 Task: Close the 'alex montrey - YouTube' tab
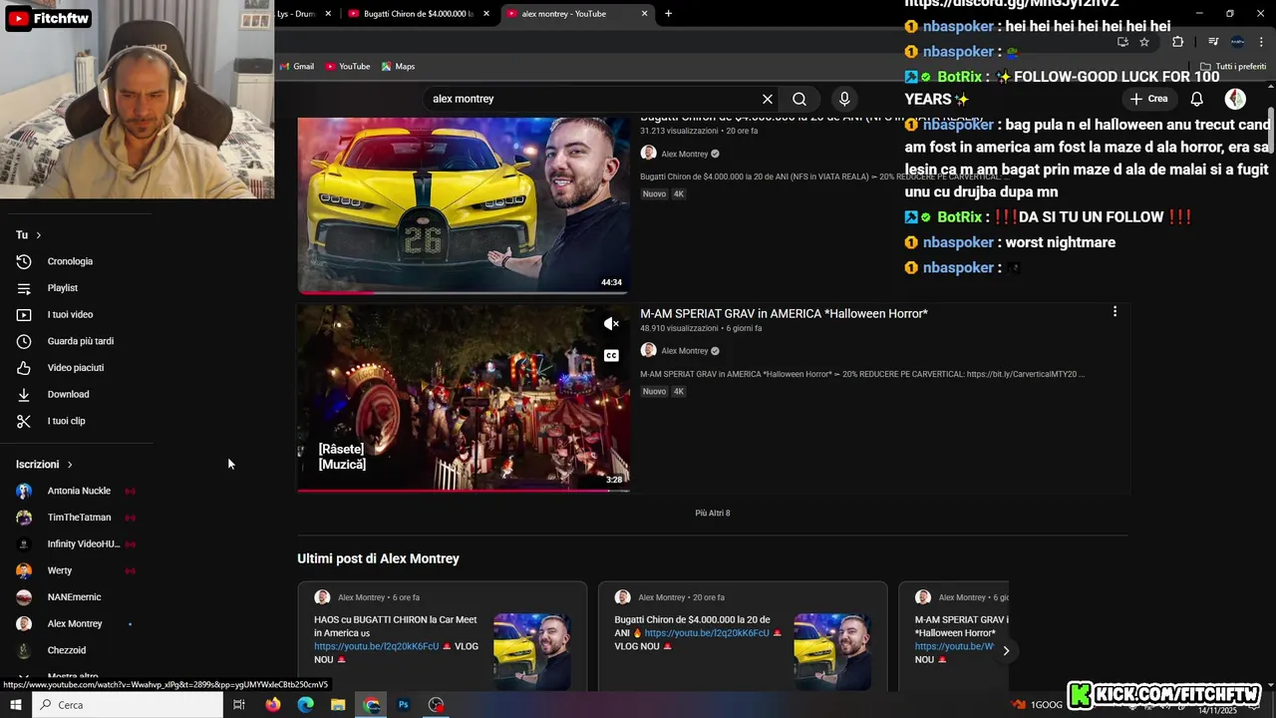pos(645,14)
